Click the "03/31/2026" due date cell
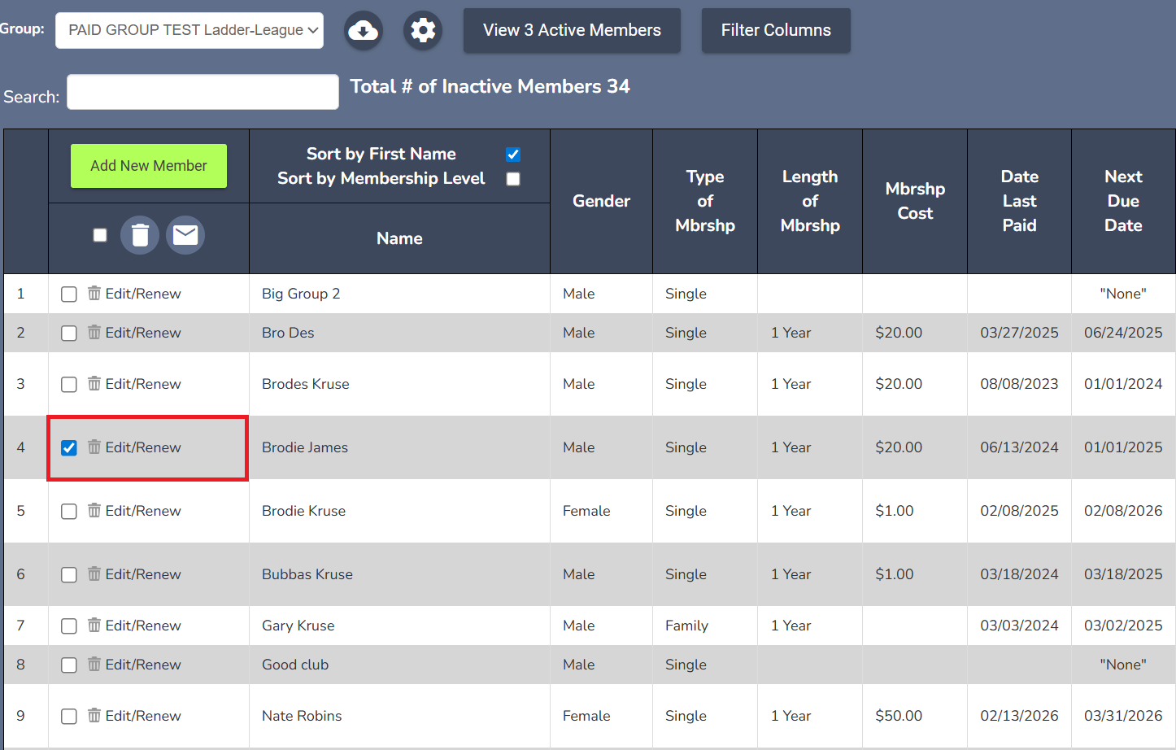The image size is (1176, 750). click(x=1123, y=716)
